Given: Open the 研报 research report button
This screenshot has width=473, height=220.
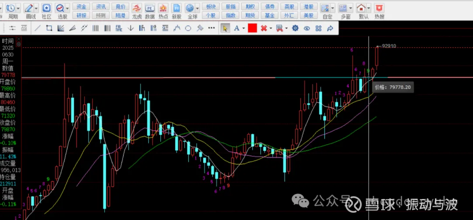Looking at the screenshot, I should click(81, 15).
